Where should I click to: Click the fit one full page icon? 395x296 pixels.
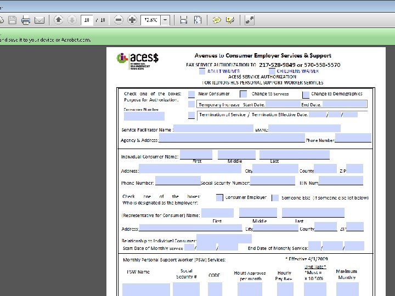pos(198,20)
